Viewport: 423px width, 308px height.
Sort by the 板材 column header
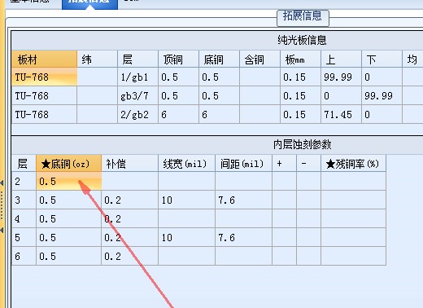45,59
